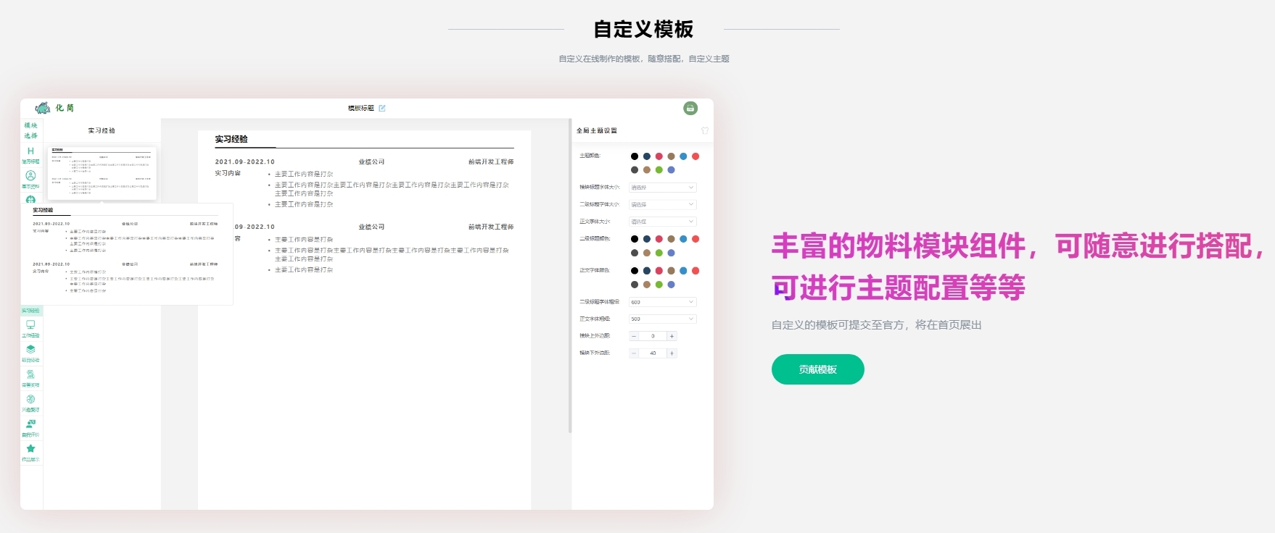Select the 兴趣爱好 basketball module icon

(x=30, y=399)
